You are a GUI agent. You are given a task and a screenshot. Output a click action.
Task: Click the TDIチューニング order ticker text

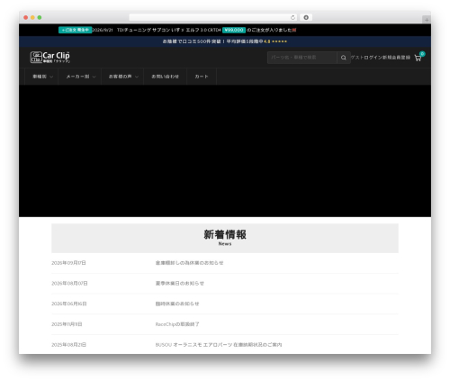(169, 30)
